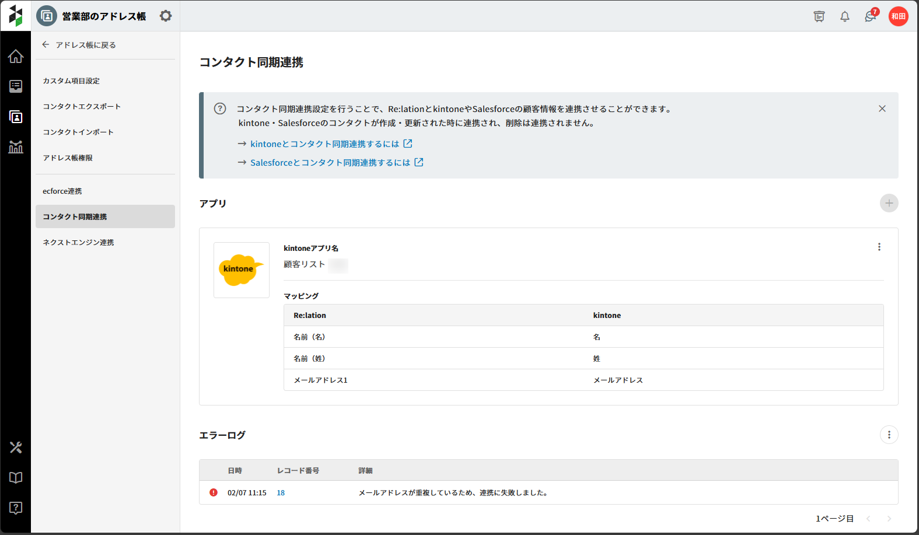Open the home icon in left rail

coord(16,57)
